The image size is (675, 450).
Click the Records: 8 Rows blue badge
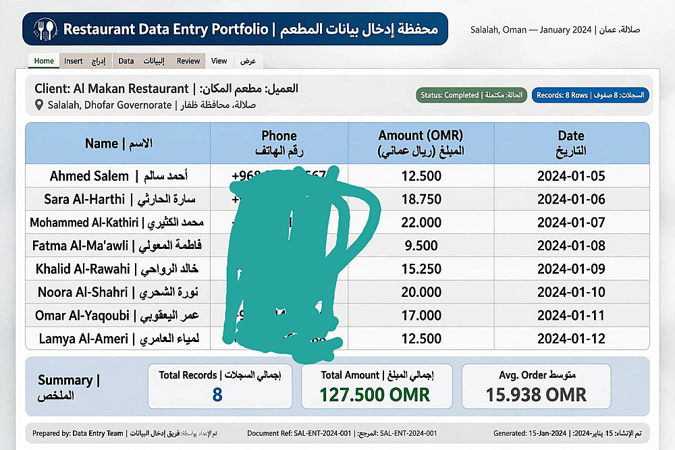click(590, 95)
